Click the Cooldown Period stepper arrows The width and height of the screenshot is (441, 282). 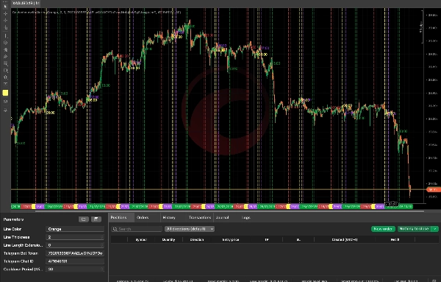click(102, 269)
